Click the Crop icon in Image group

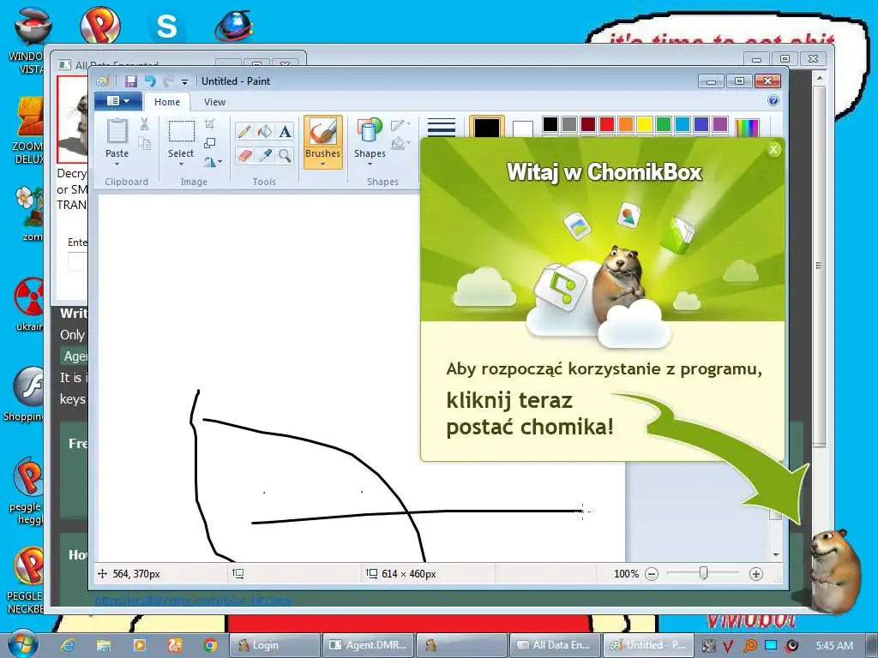(x=210, y=123)
